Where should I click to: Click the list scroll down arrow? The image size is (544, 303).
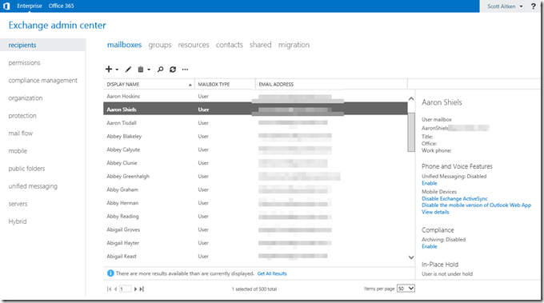(x=411, y=257)
